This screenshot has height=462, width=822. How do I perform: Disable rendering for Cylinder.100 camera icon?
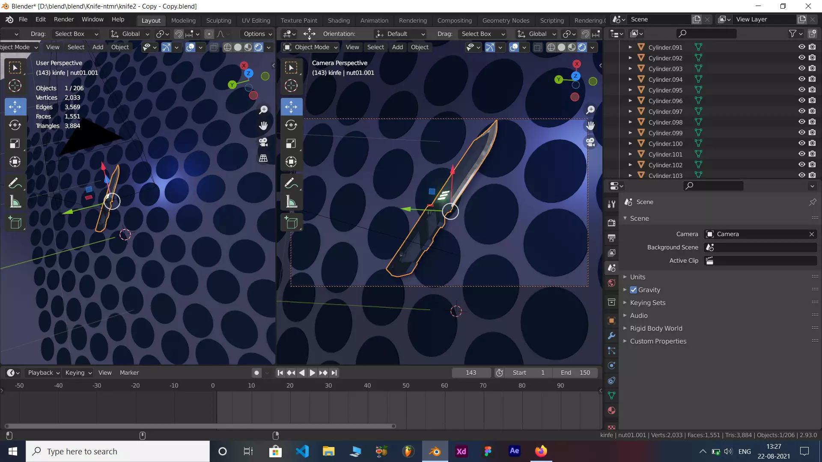pyautogui.click(x=812, y=143)
